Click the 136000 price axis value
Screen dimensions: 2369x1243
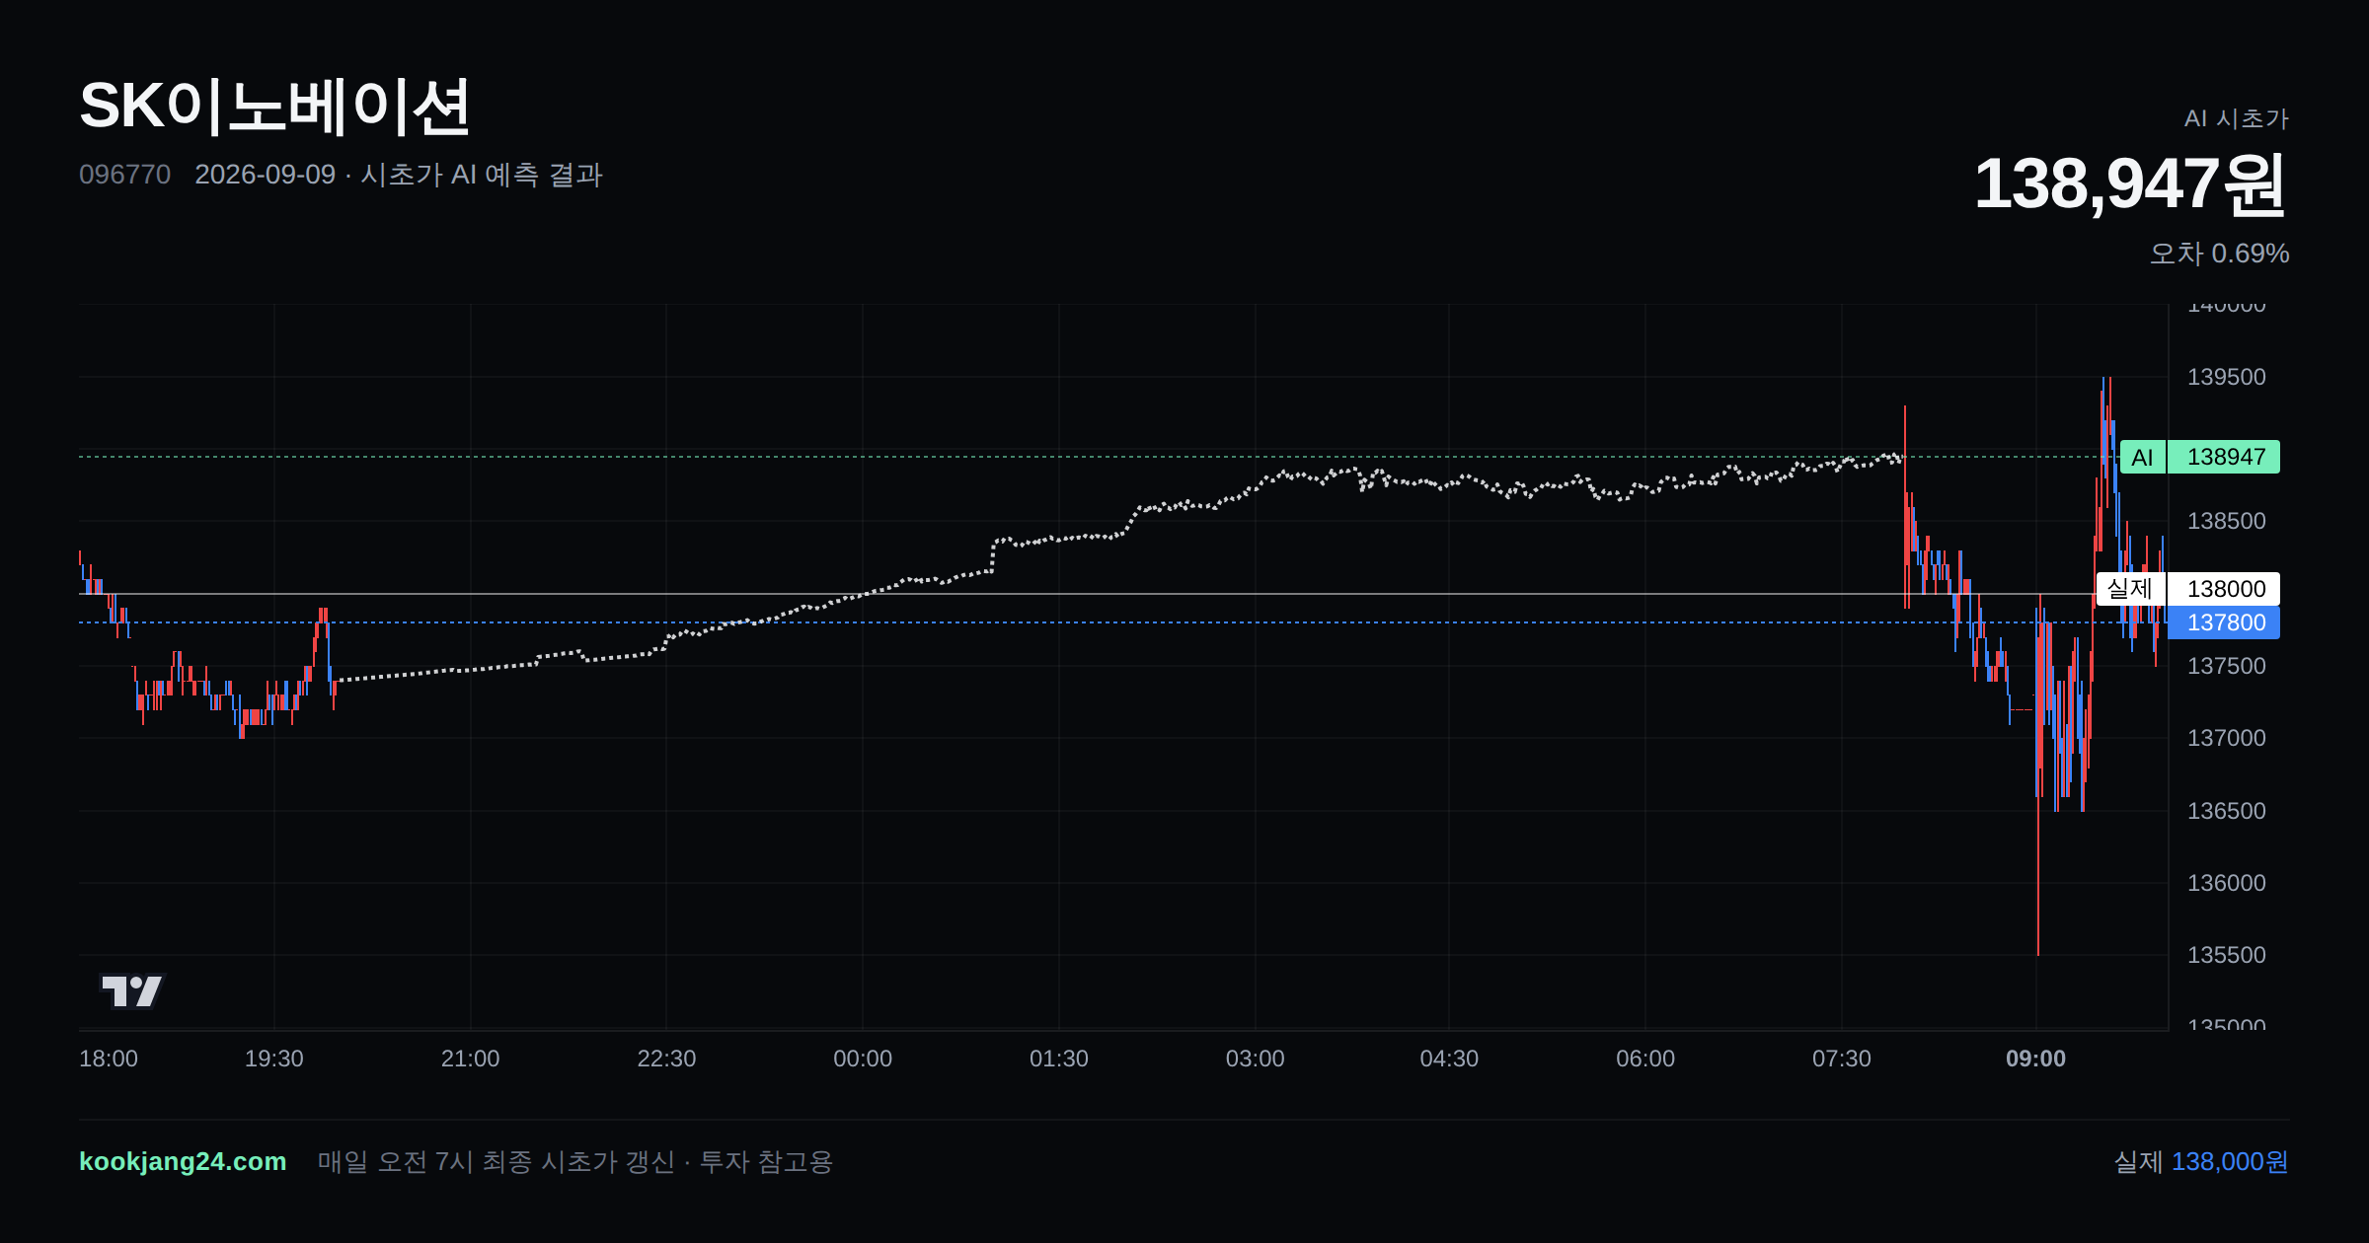2226,883
